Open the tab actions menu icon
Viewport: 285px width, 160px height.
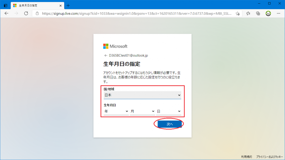[x=6, y=6]
